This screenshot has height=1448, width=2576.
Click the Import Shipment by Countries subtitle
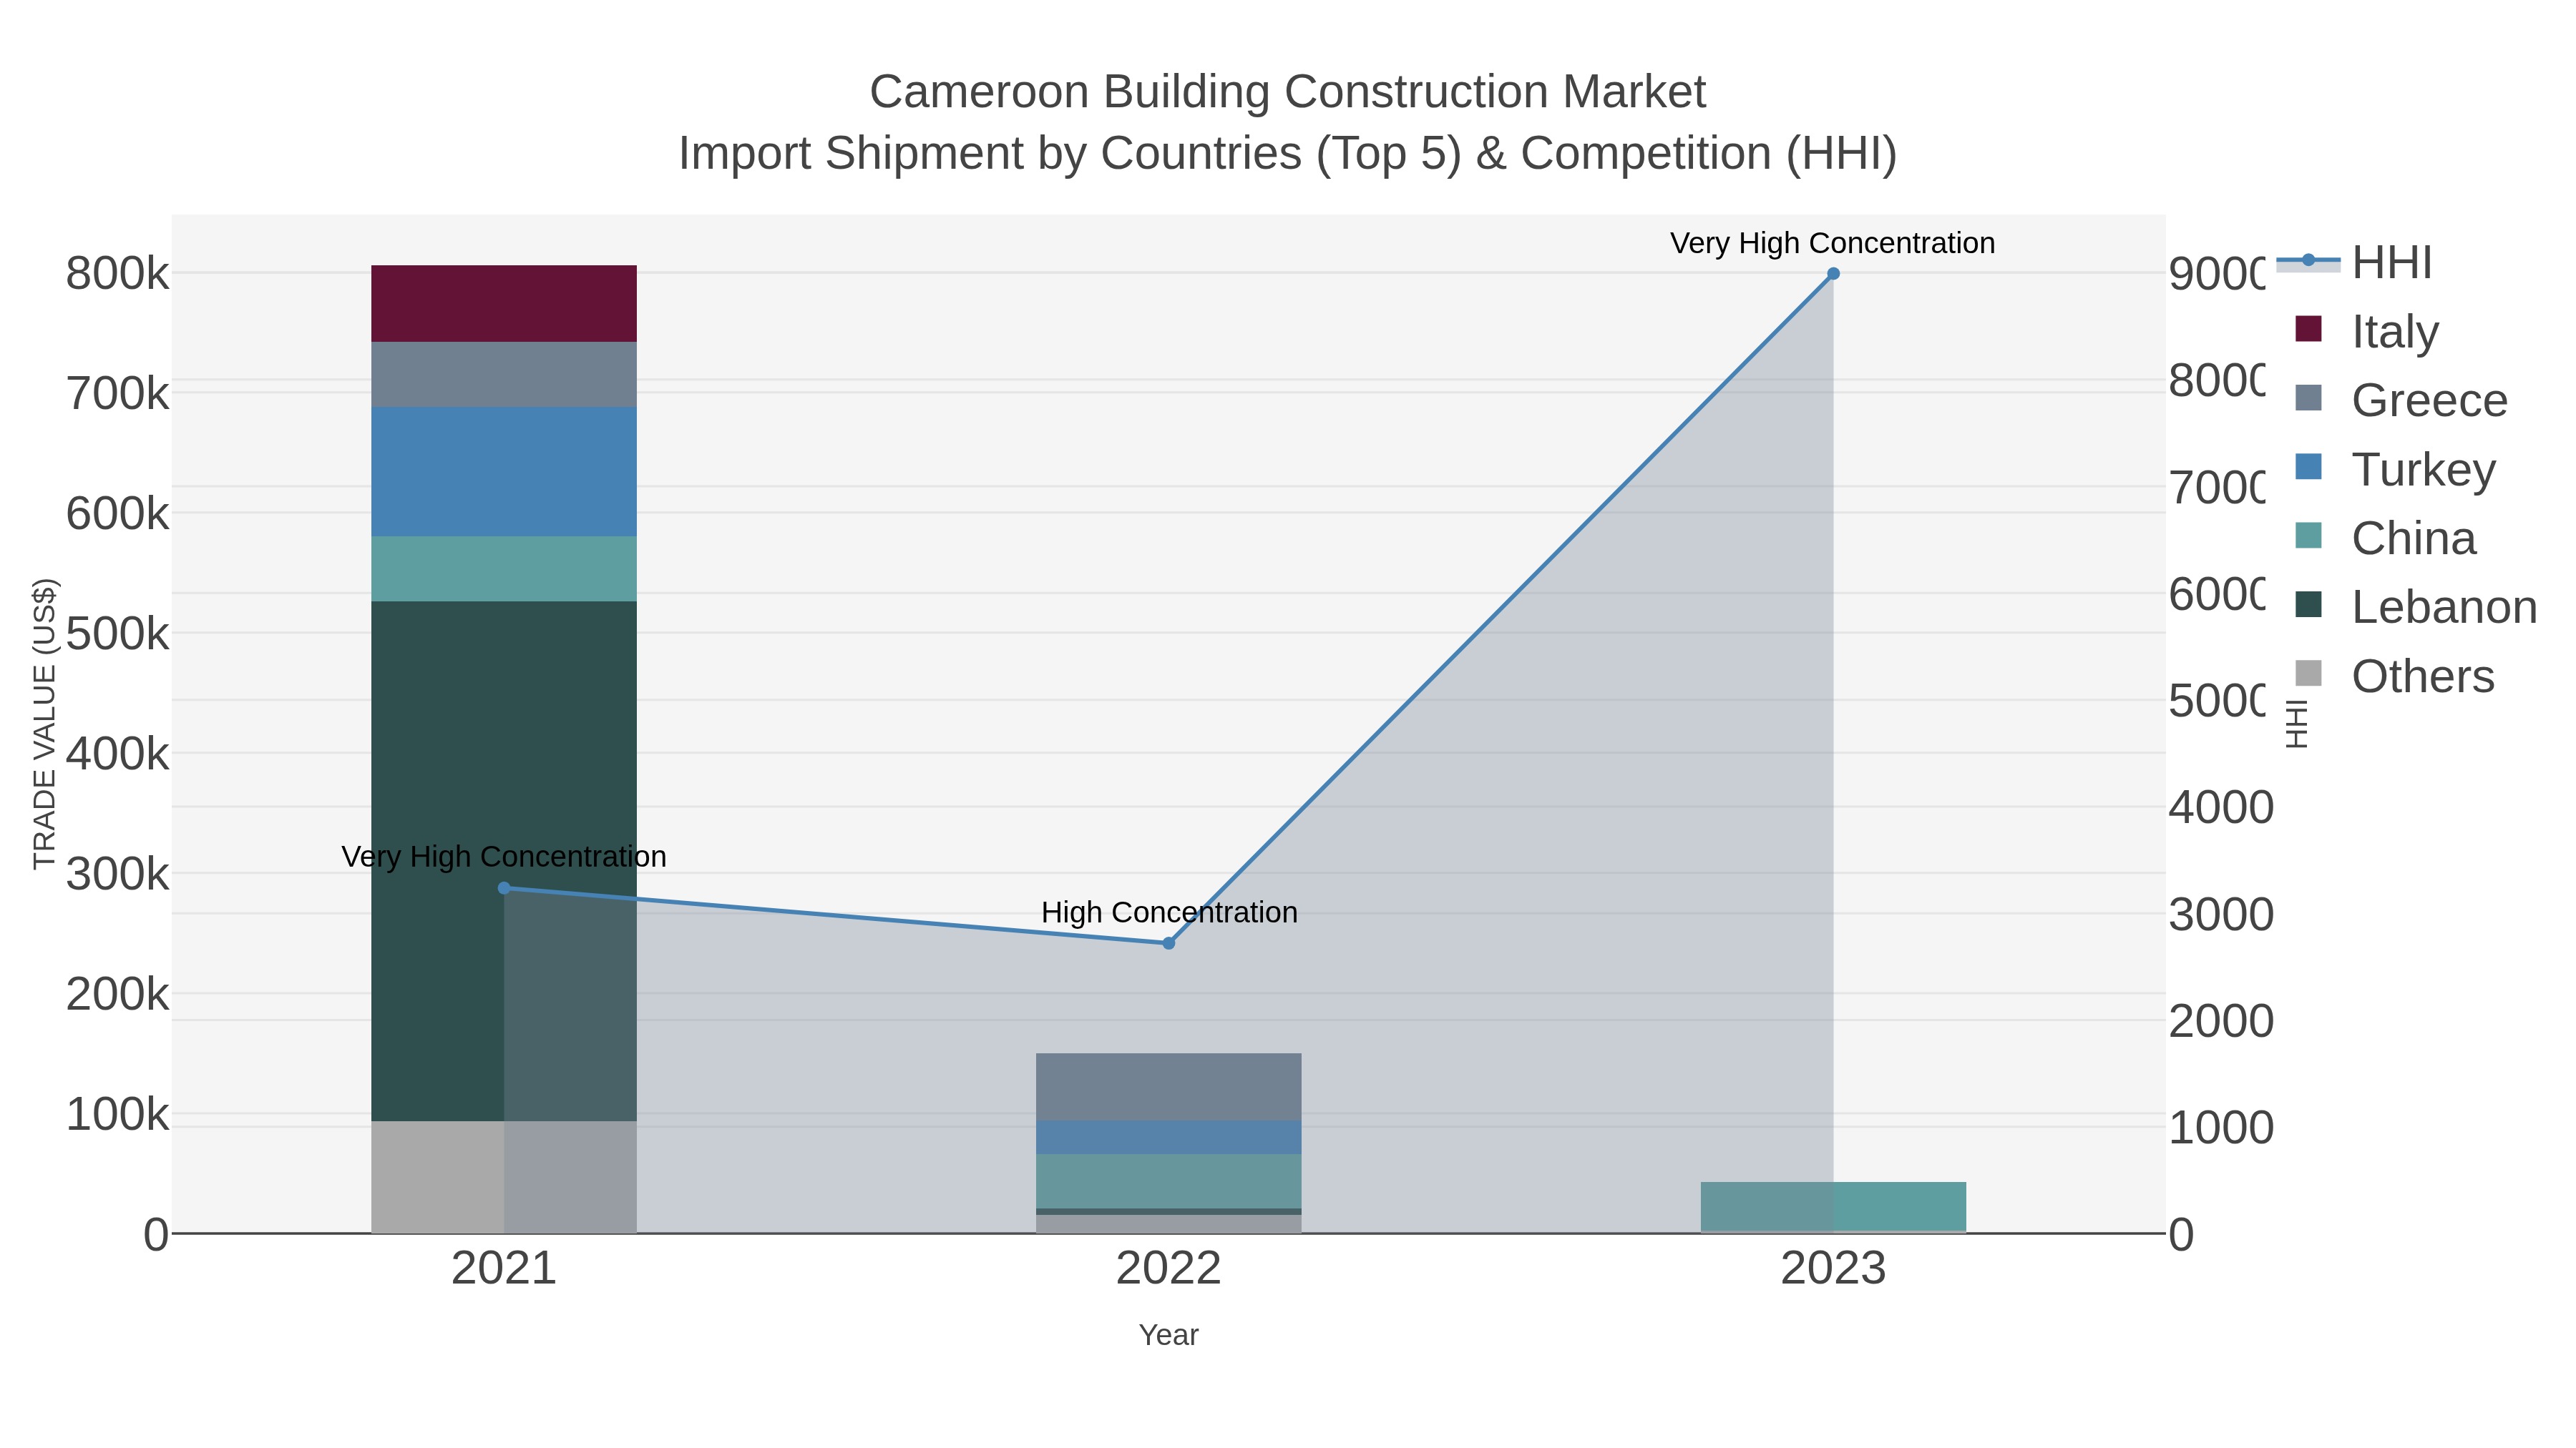tap(1288, 154)
